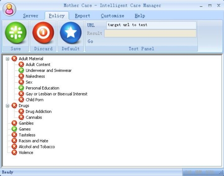Click the Go button in Test Panel
The width and height of the screenshot is (224, 176).
(90, 42)
